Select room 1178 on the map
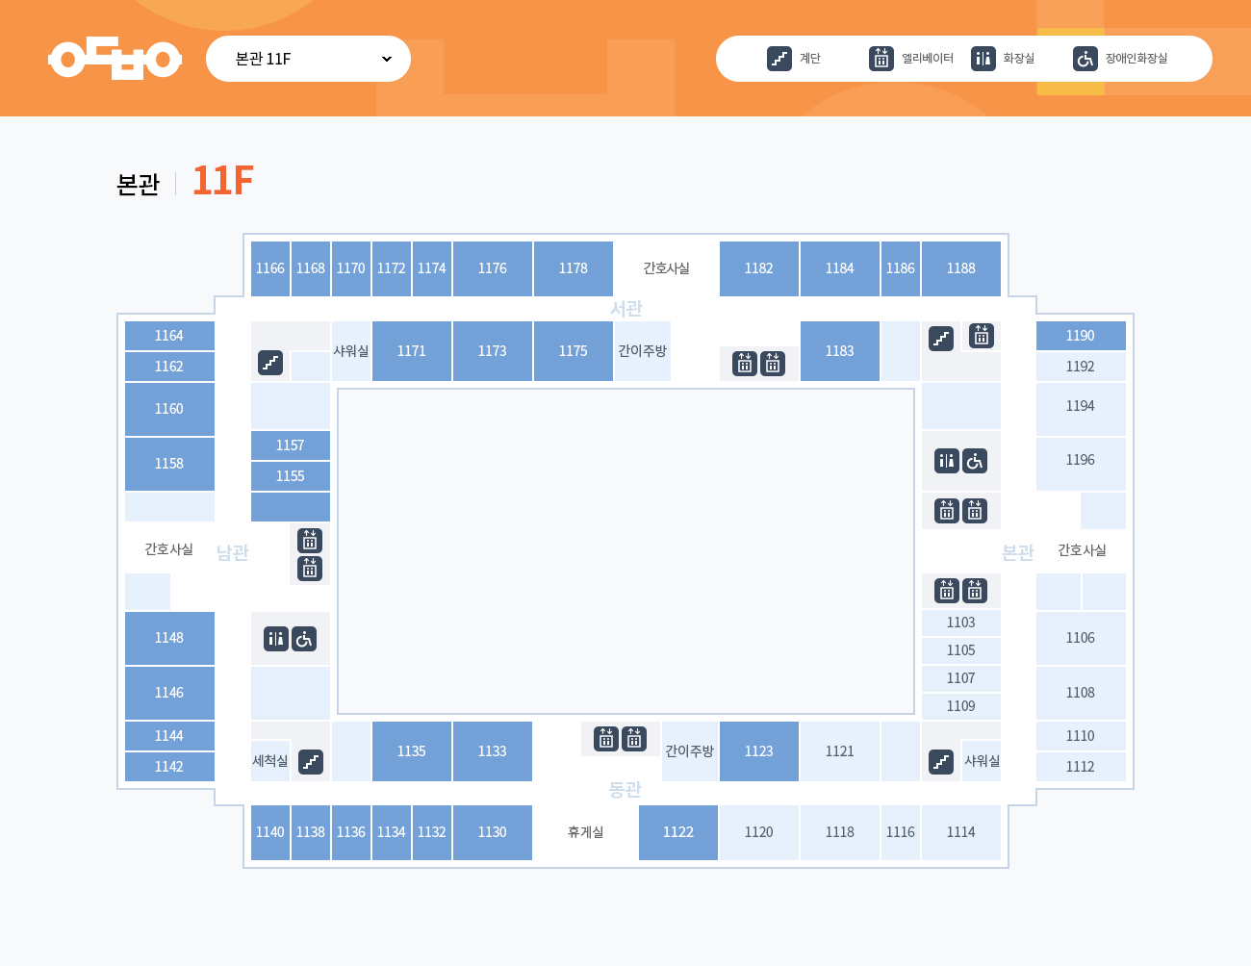Viewport: 1251px width, 966px height. click(x=574, y=268)
